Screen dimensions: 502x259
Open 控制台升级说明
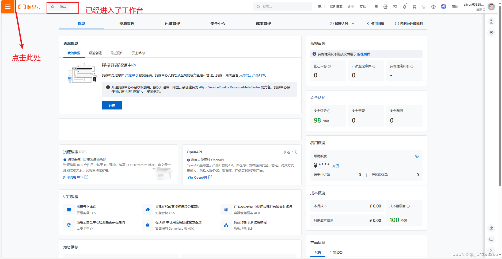coord(409,23)
